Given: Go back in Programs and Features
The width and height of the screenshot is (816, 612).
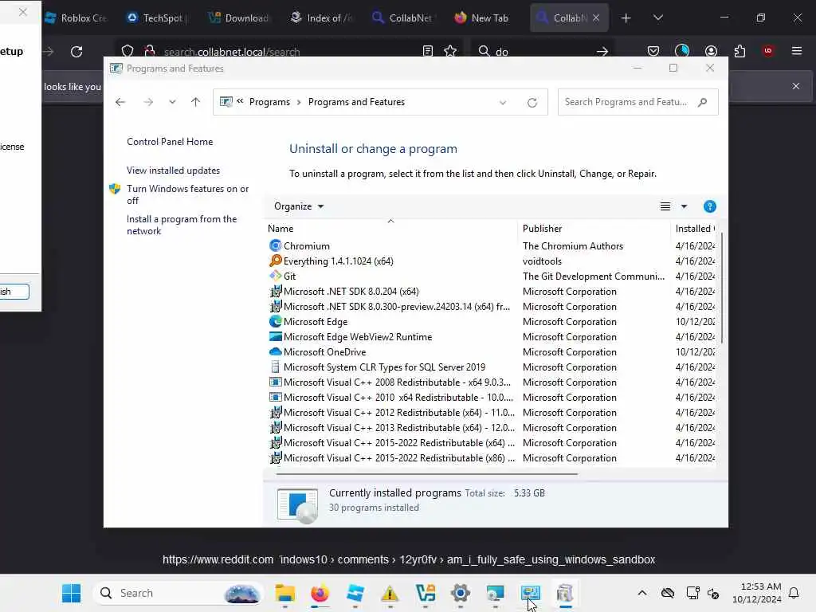Looking at the screenshot, I should (x=120, y=102).
